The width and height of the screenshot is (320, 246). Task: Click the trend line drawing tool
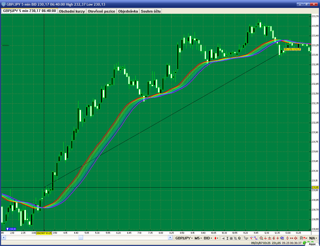[x=251, y=238]
